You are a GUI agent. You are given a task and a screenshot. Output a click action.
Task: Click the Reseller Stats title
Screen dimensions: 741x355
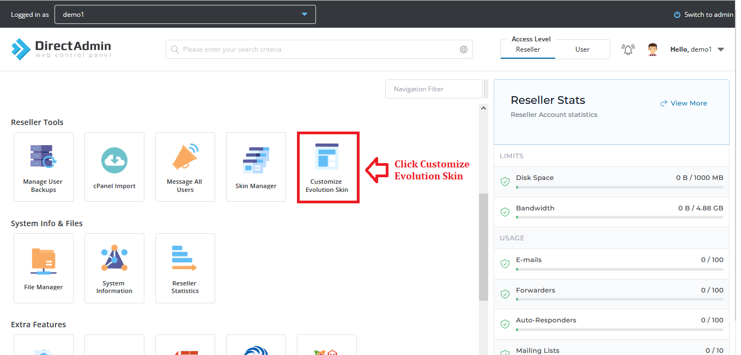(548, 100)
